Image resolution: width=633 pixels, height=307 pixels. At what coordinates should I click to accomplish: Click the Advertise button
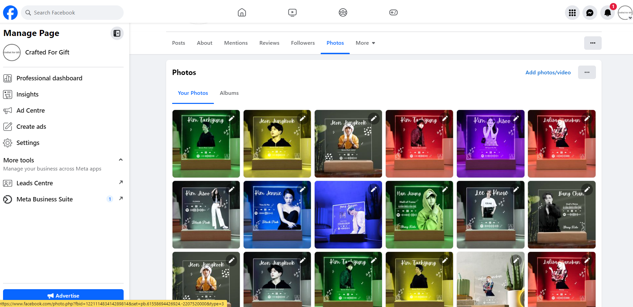(x=63, y=295)
